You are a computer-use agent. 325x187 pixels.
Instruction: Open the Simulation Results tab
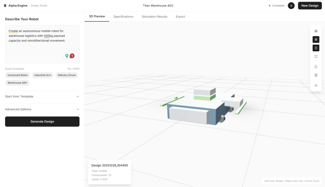coord(154,16)
